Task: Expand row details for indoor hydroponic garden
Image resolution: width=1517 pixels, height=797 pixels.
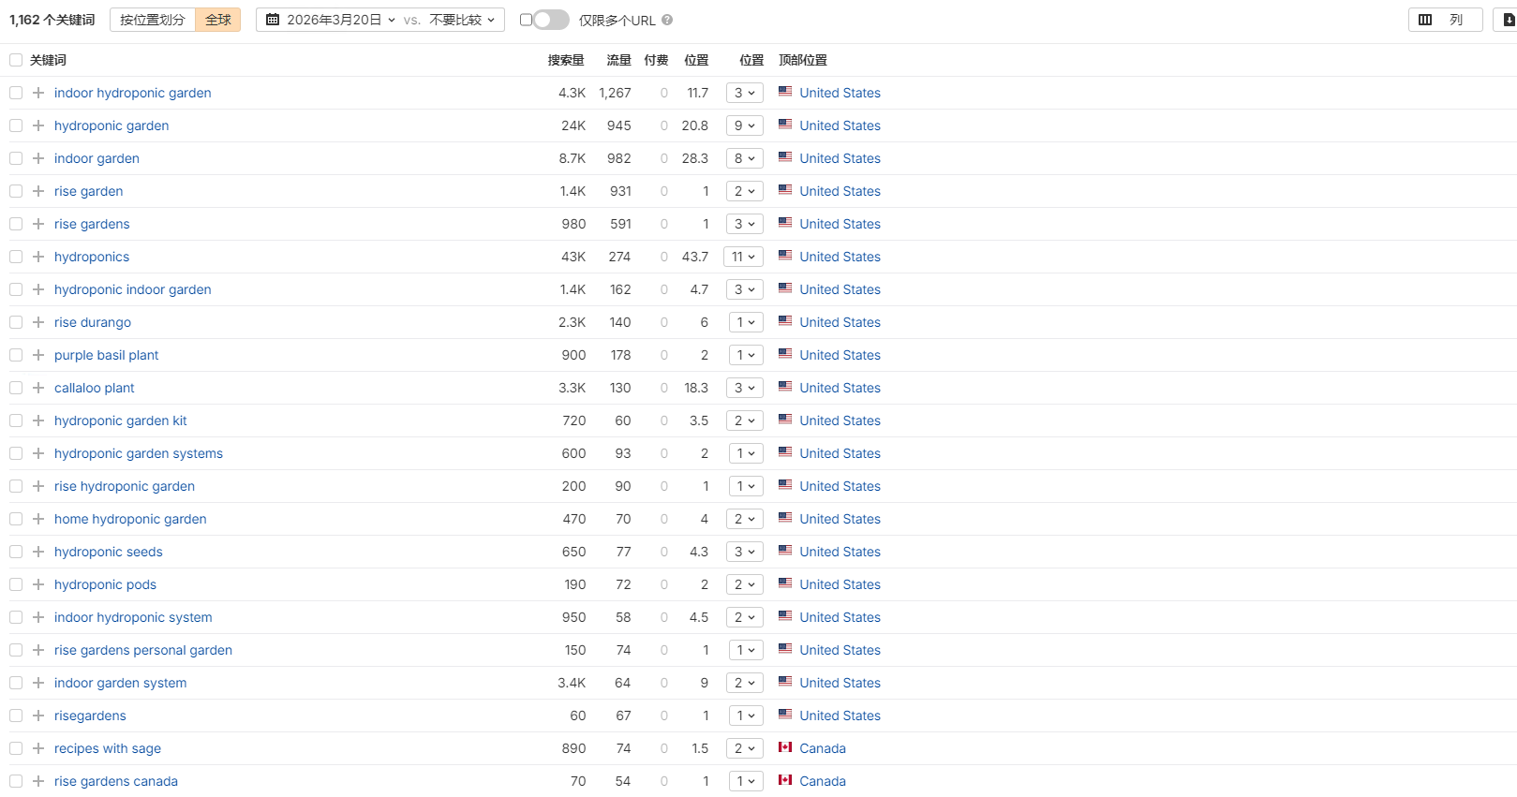Action: (38, 93)
